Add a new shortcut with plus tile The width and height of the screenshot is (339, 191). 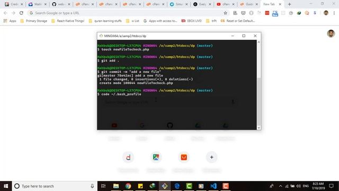tap(212, 157)
